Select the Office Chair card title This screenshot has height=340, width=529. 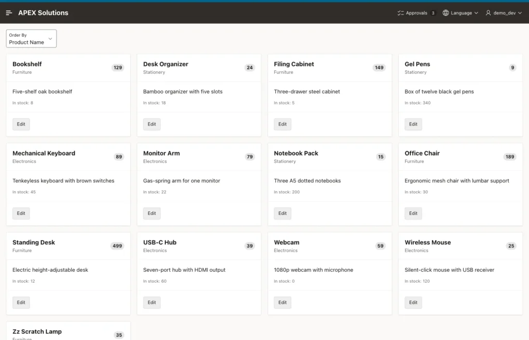[422, 153]
